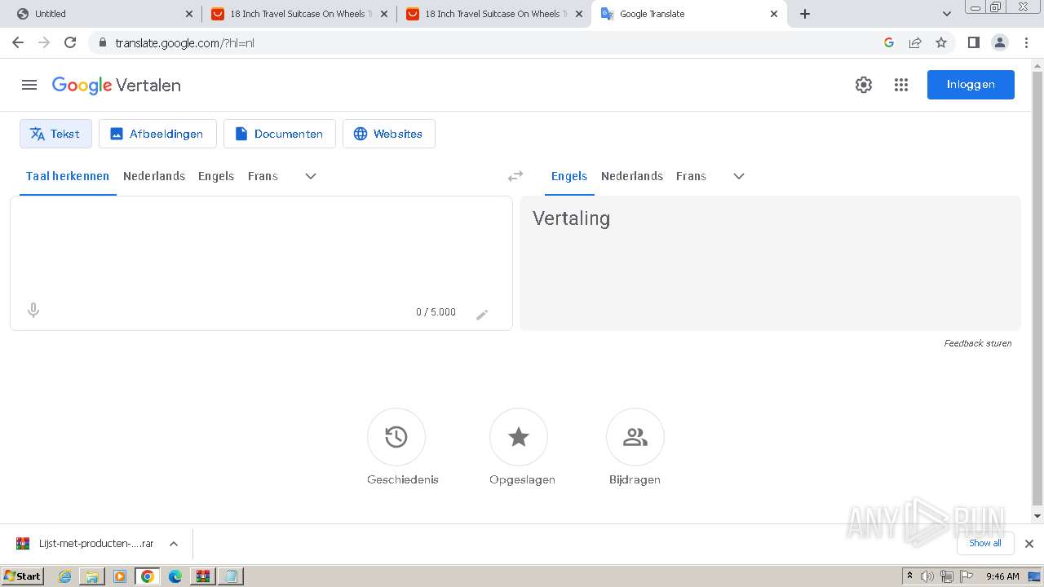Go back to previous page
Viewport: 1044px width, 587px height.
(x=18, y=42)
